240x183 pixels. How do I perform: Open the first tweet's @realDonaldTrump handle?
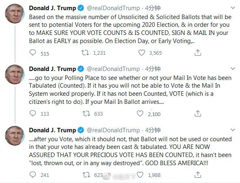(113, 8)
